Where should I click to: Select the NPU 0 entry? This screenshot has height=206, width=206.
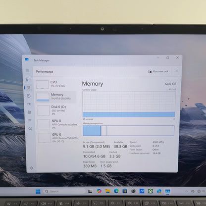(x=57, y=124)
